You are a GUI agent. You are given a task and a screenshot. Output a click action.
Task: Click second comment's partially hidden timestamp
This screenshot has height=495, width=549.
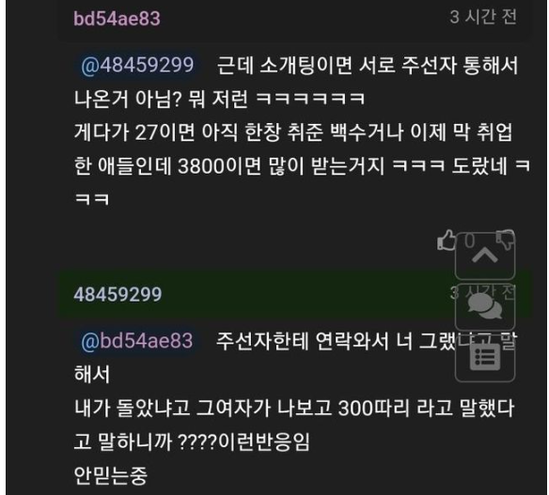483,292
